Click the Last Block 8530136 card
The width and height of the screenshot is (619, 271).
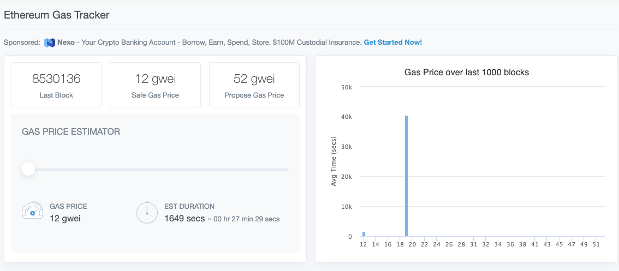(56, 85)
